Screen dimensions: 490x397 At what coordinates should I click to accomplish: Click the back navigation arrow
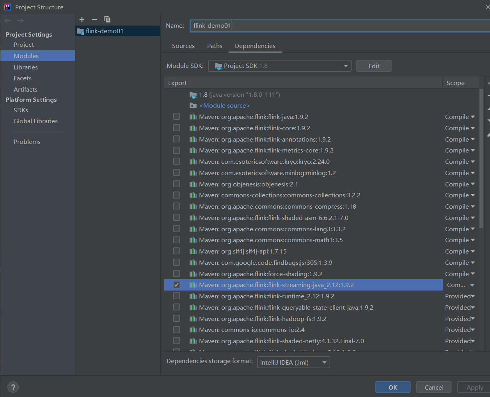pos(8,20)
